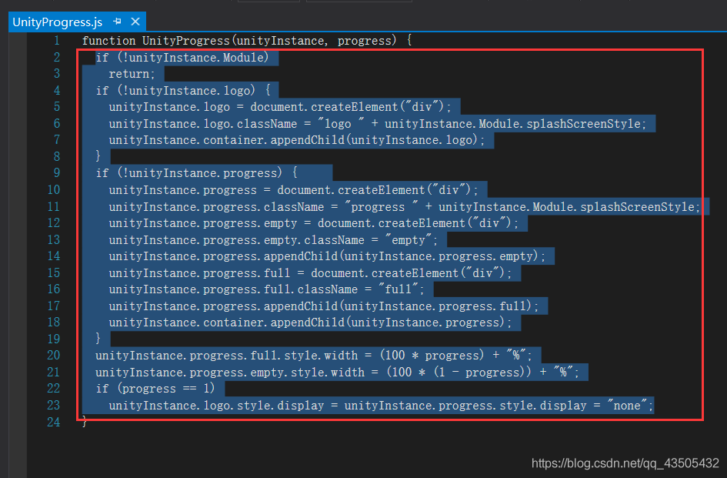Click the appendChild progress.full line
This screenshot has height=478, width=727.
tap(324, 306)
